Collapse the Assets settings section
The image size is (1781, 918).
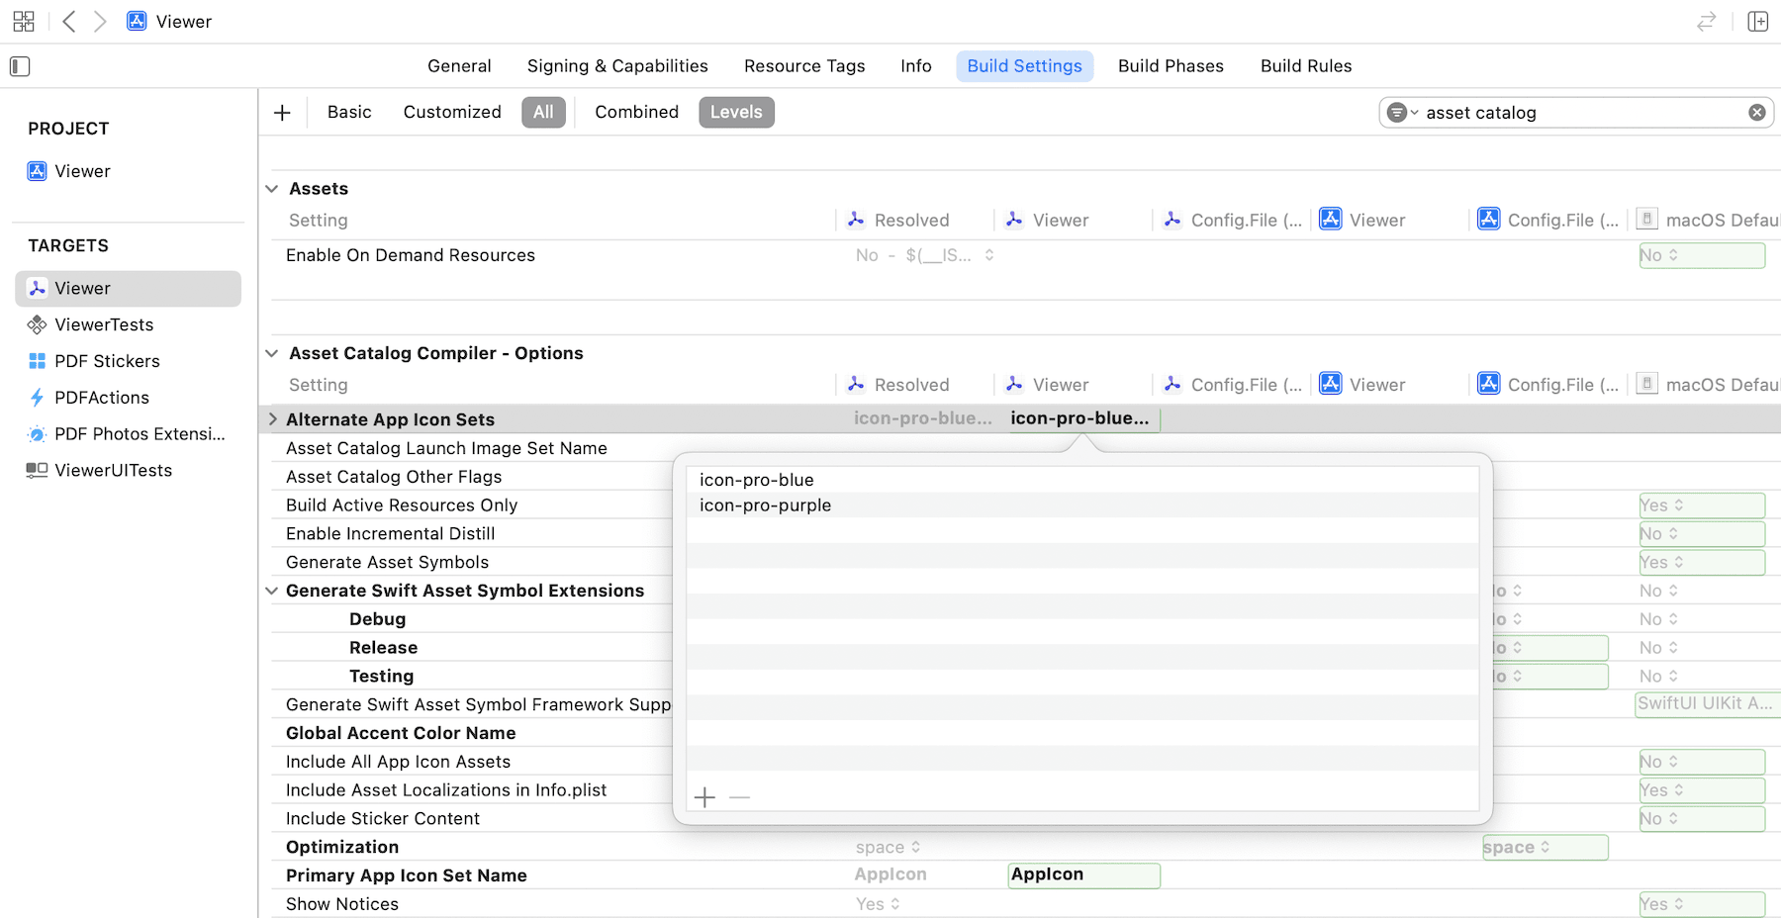coord(272,188)
